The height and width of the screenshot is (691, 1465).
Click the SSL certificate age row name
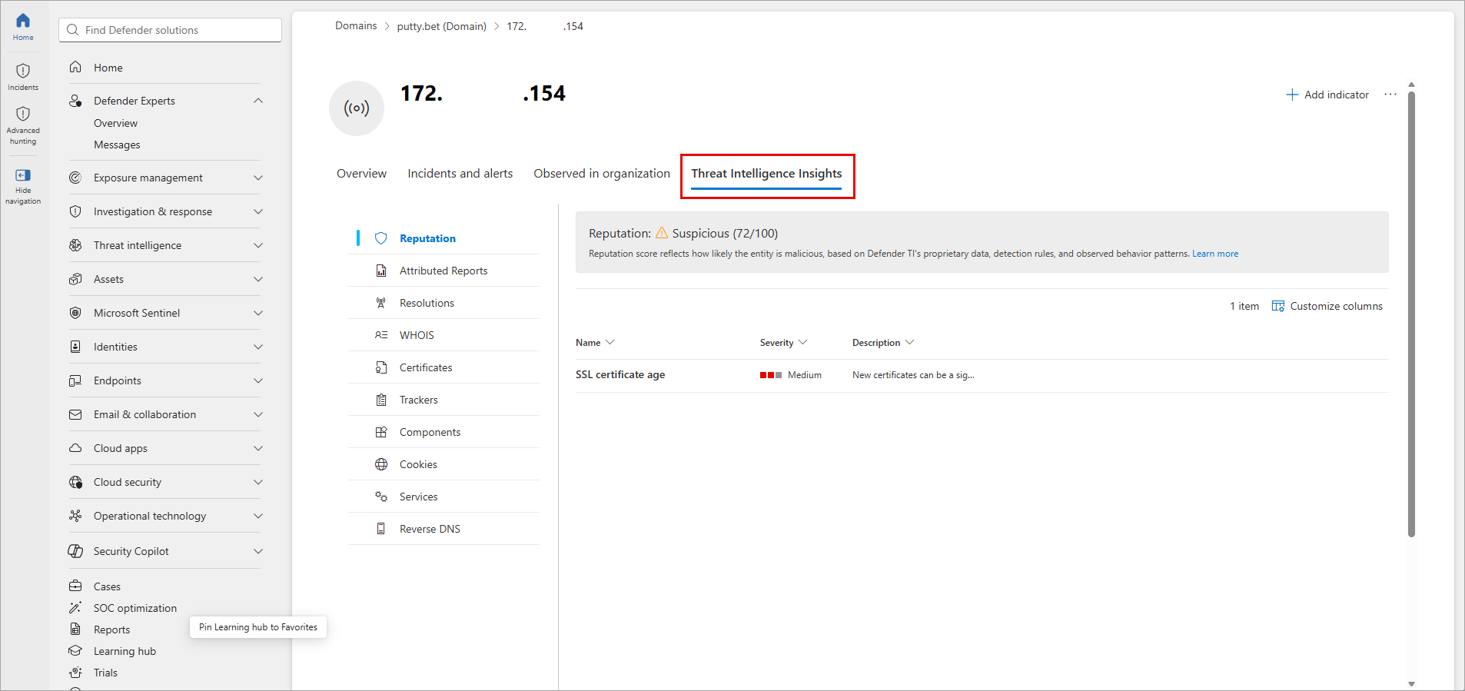620,375
